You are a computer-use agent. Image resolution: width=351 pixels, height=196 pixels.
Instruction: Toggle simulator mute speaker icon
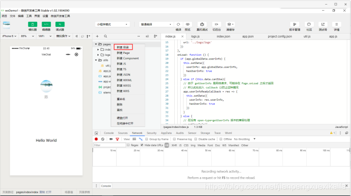[x=77, y=36]
